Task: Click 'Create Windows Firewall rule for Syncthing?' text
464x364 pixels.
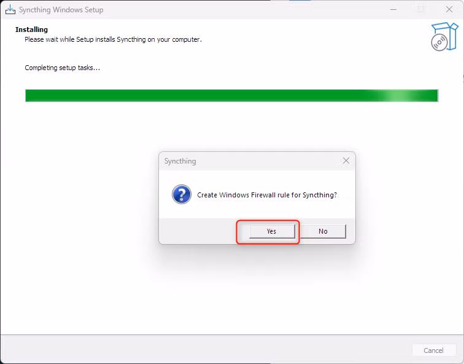Action: tap(267, 195)
